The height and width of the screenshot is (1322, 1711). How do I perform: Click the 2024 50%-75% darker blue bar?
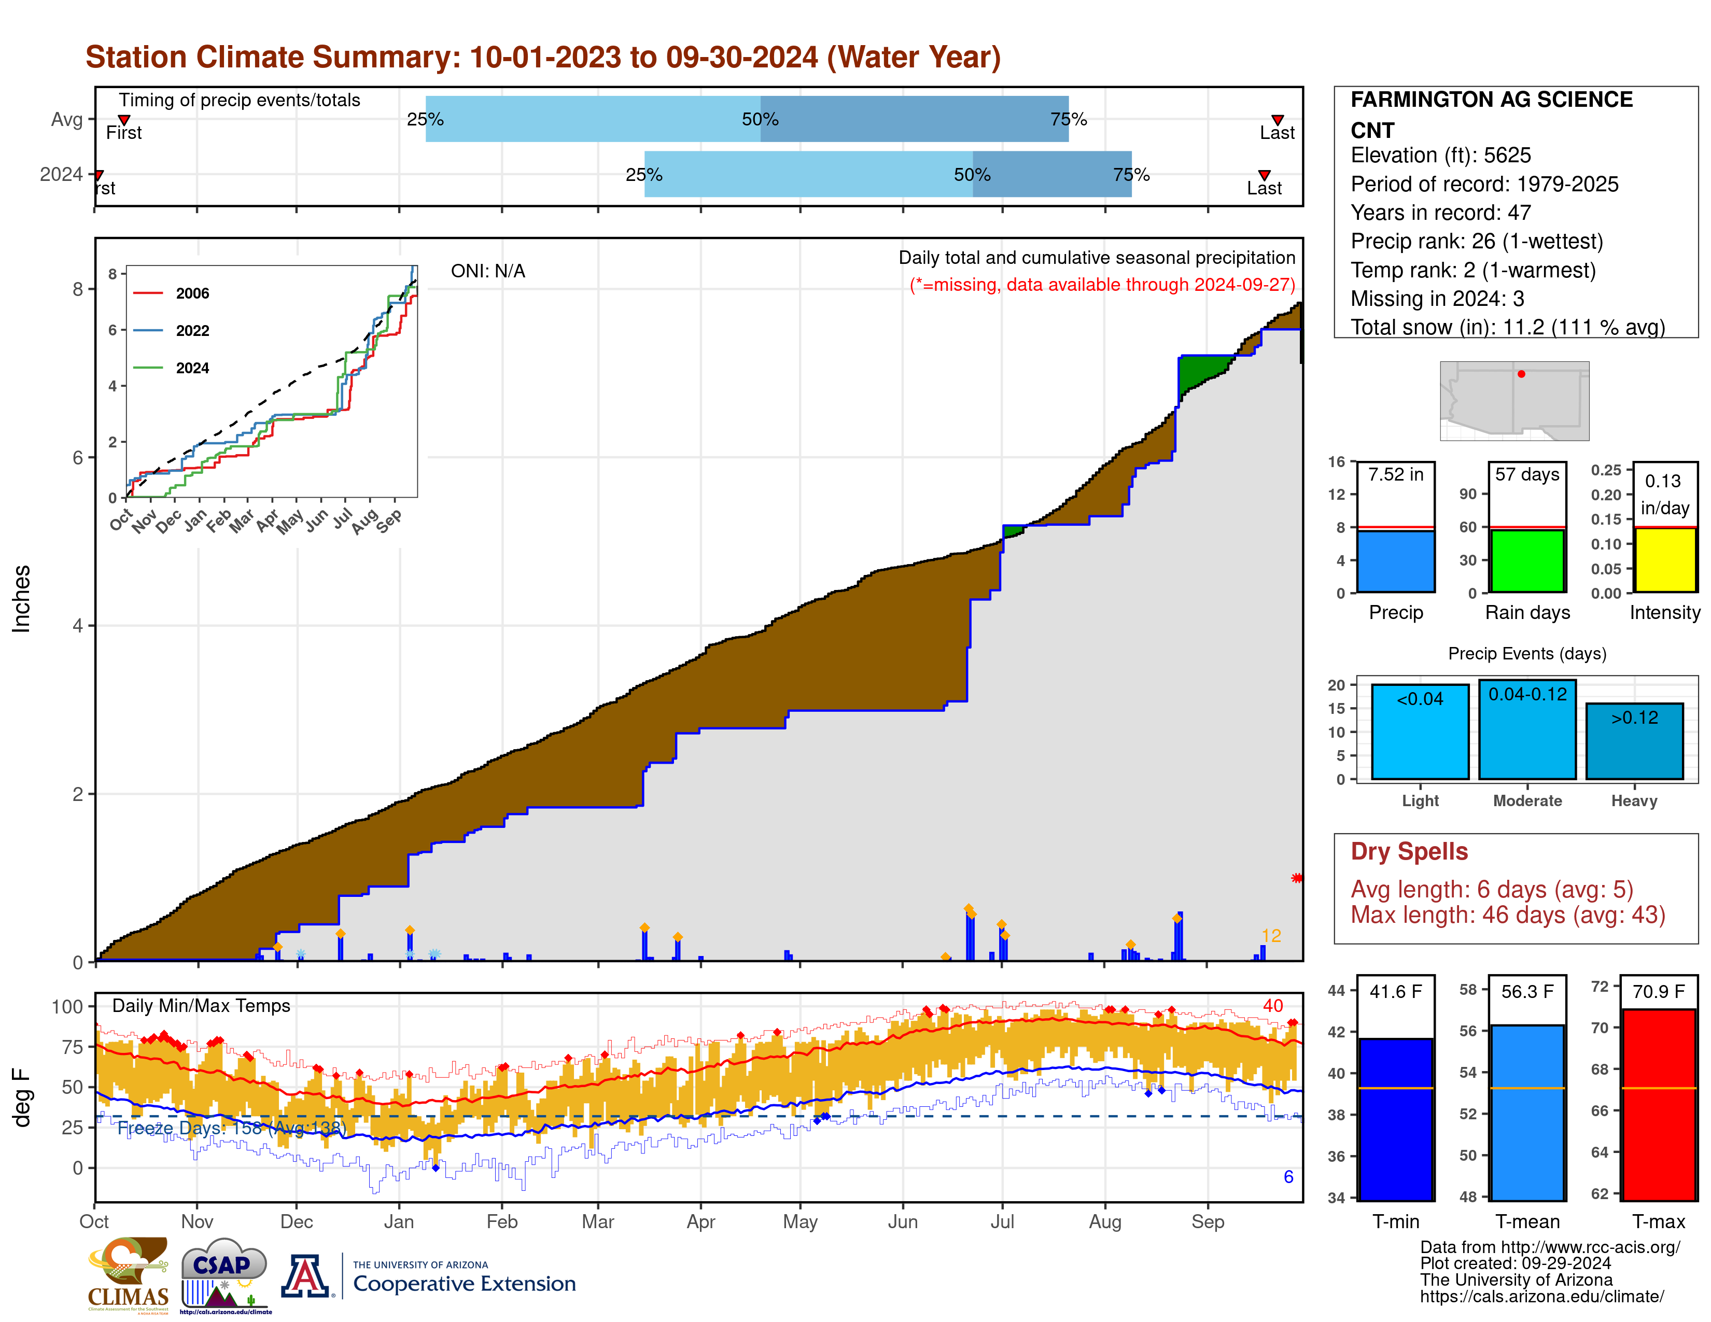coord(1052,174)
